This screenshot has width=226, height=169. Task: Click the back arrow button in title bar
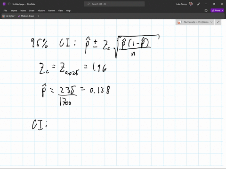pyautogui.click(x=9, y=4)
